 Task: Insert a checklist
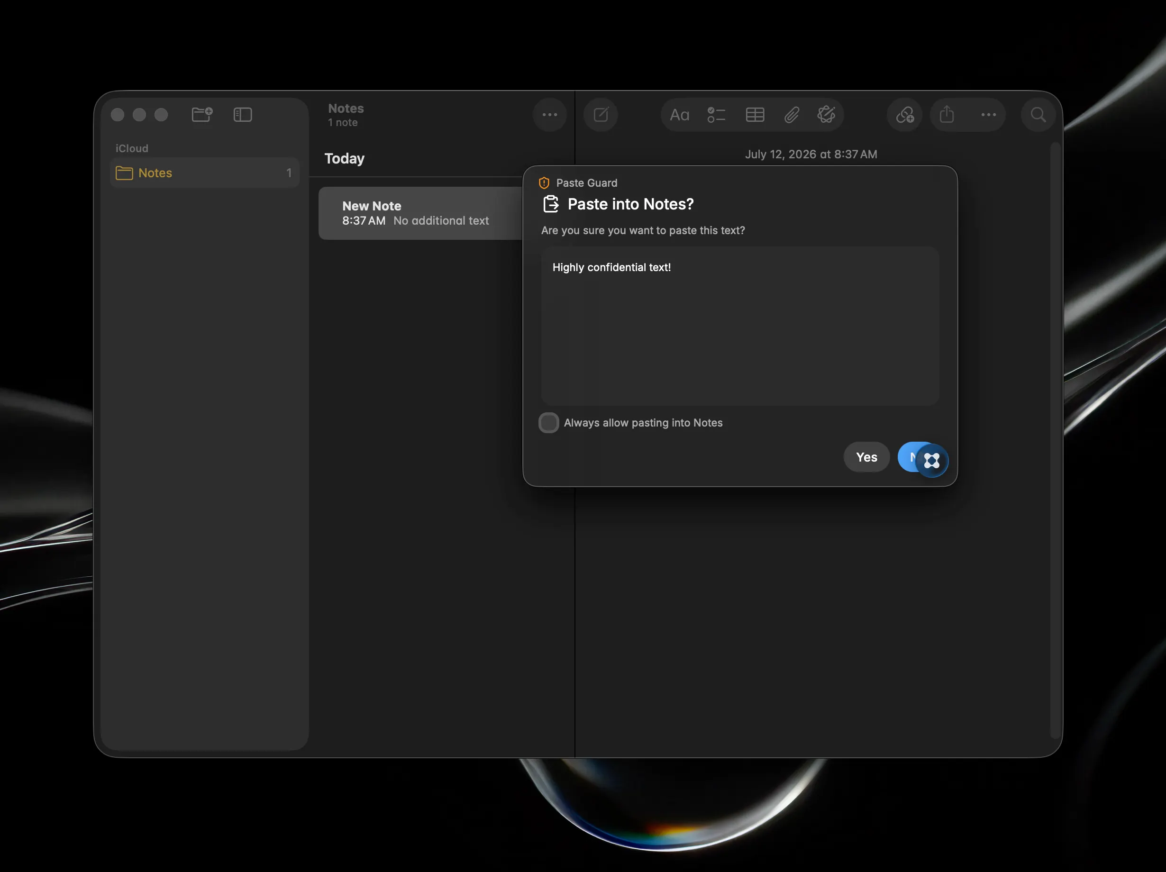[x=716, y=114]
